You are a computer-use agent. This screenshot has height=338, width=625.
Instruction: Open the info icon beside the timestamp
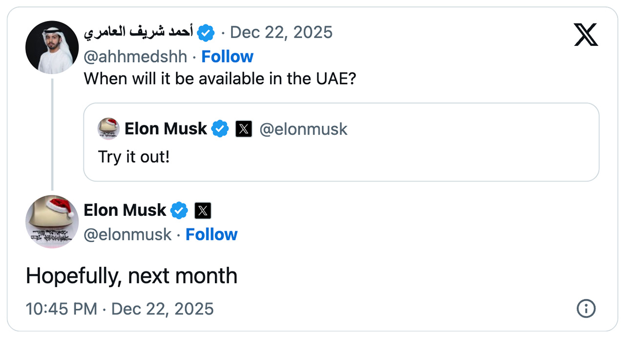point(586,309)
